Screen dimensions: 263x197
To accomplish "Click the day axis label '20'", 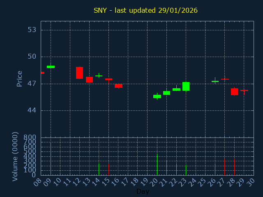I will (154, 182).
